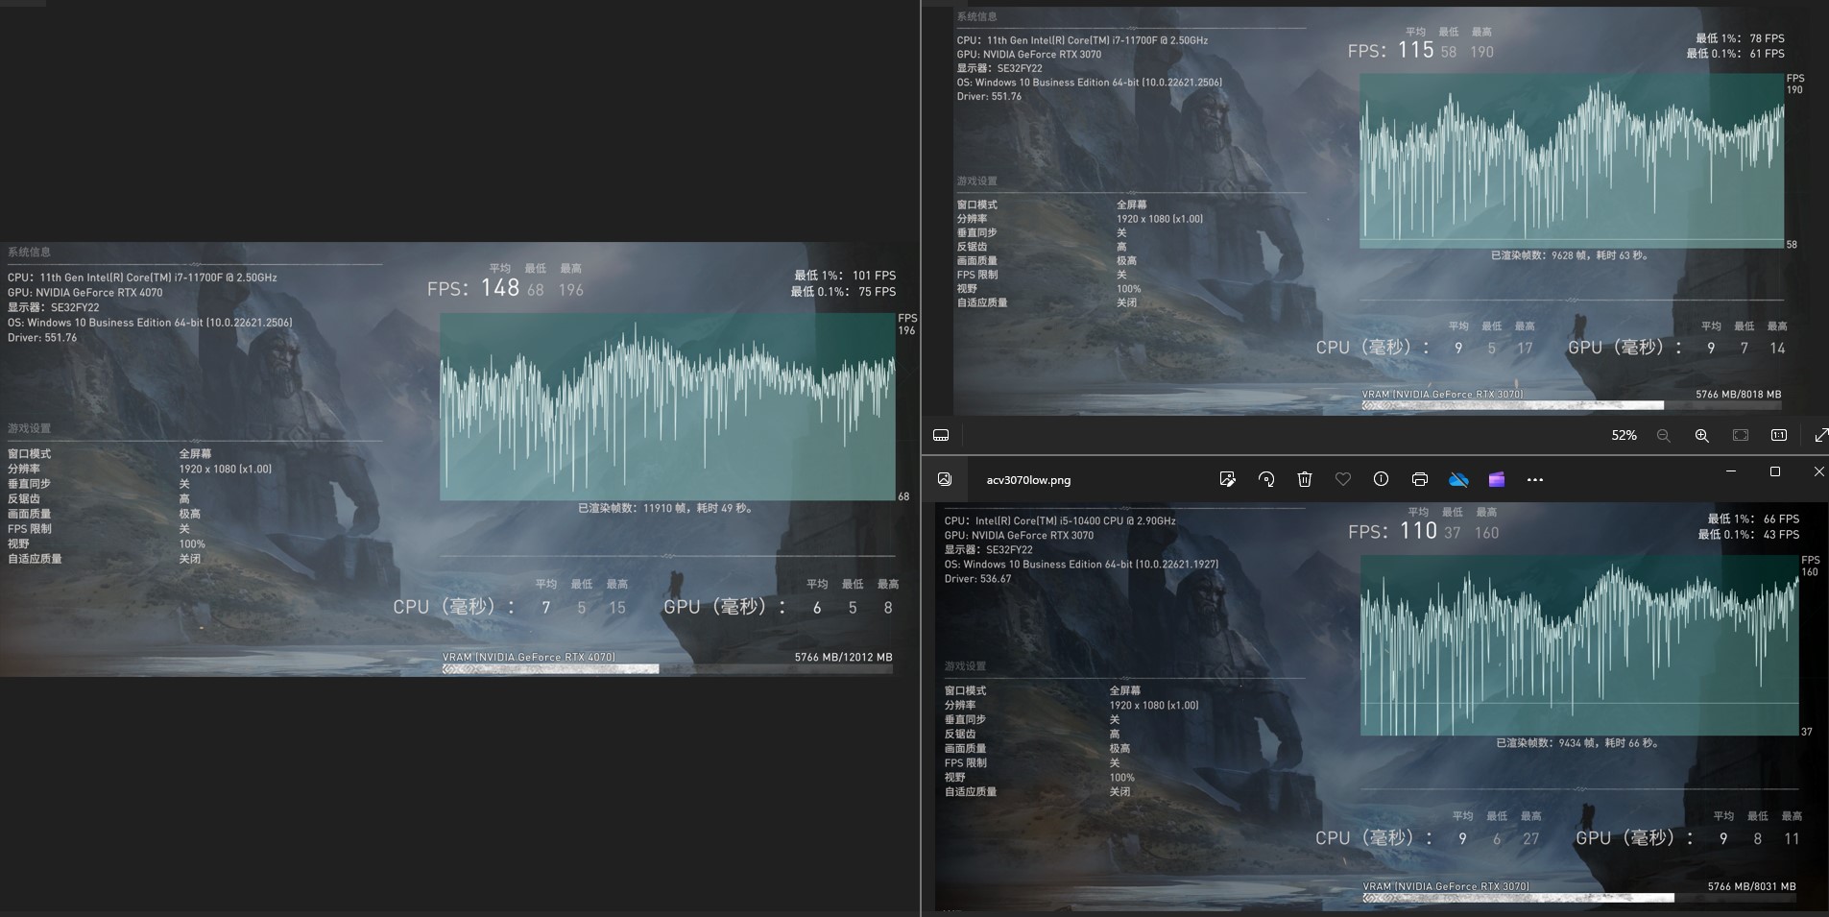Click the photo icon beside acv3070low.png
This screenshot has height=917, width=1829.
click(945, 479)
